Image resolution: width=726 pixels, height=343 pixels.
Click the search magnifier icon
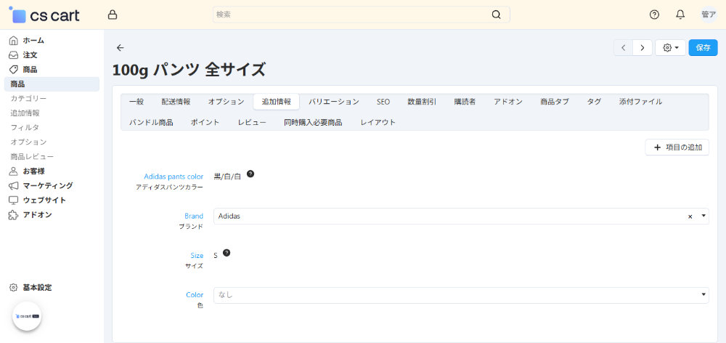coord(497,15)
